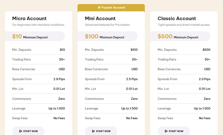The height and width of the screenshot is (135, 223).
Task: Click the Classic Account heading
Action: pyautogui.click(x=177, y=18)
